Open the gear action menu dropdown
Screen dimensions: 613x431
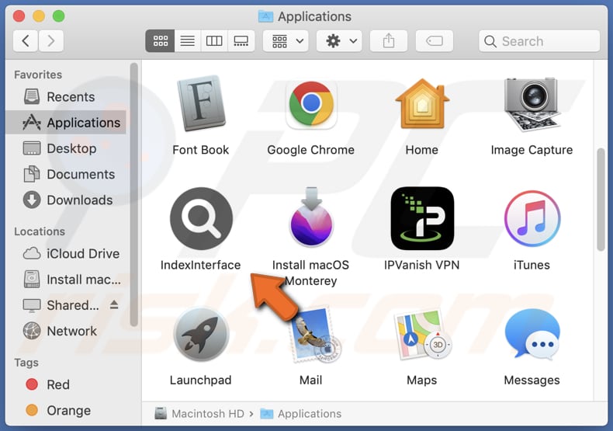[x=339, y=40]
